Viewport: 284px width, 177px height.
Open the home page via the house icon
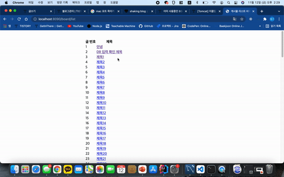point(26,19)
